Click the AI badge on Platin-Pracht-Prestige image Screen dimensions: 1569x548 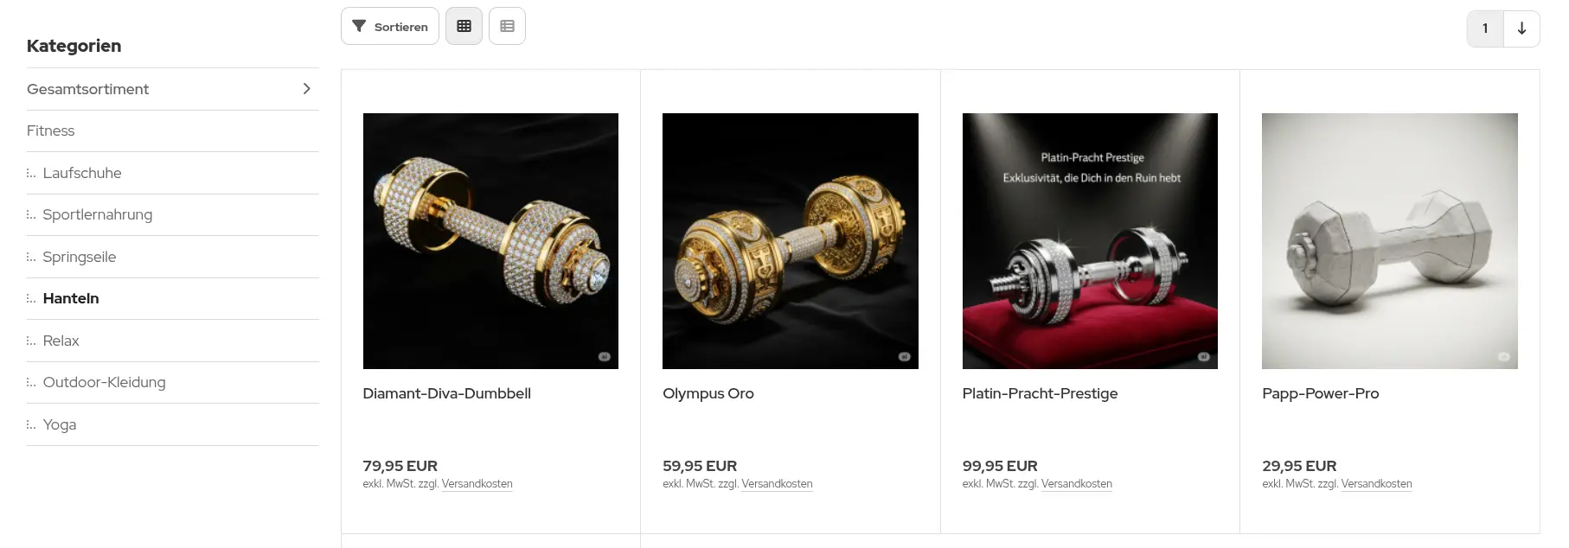pos(1203,356)
